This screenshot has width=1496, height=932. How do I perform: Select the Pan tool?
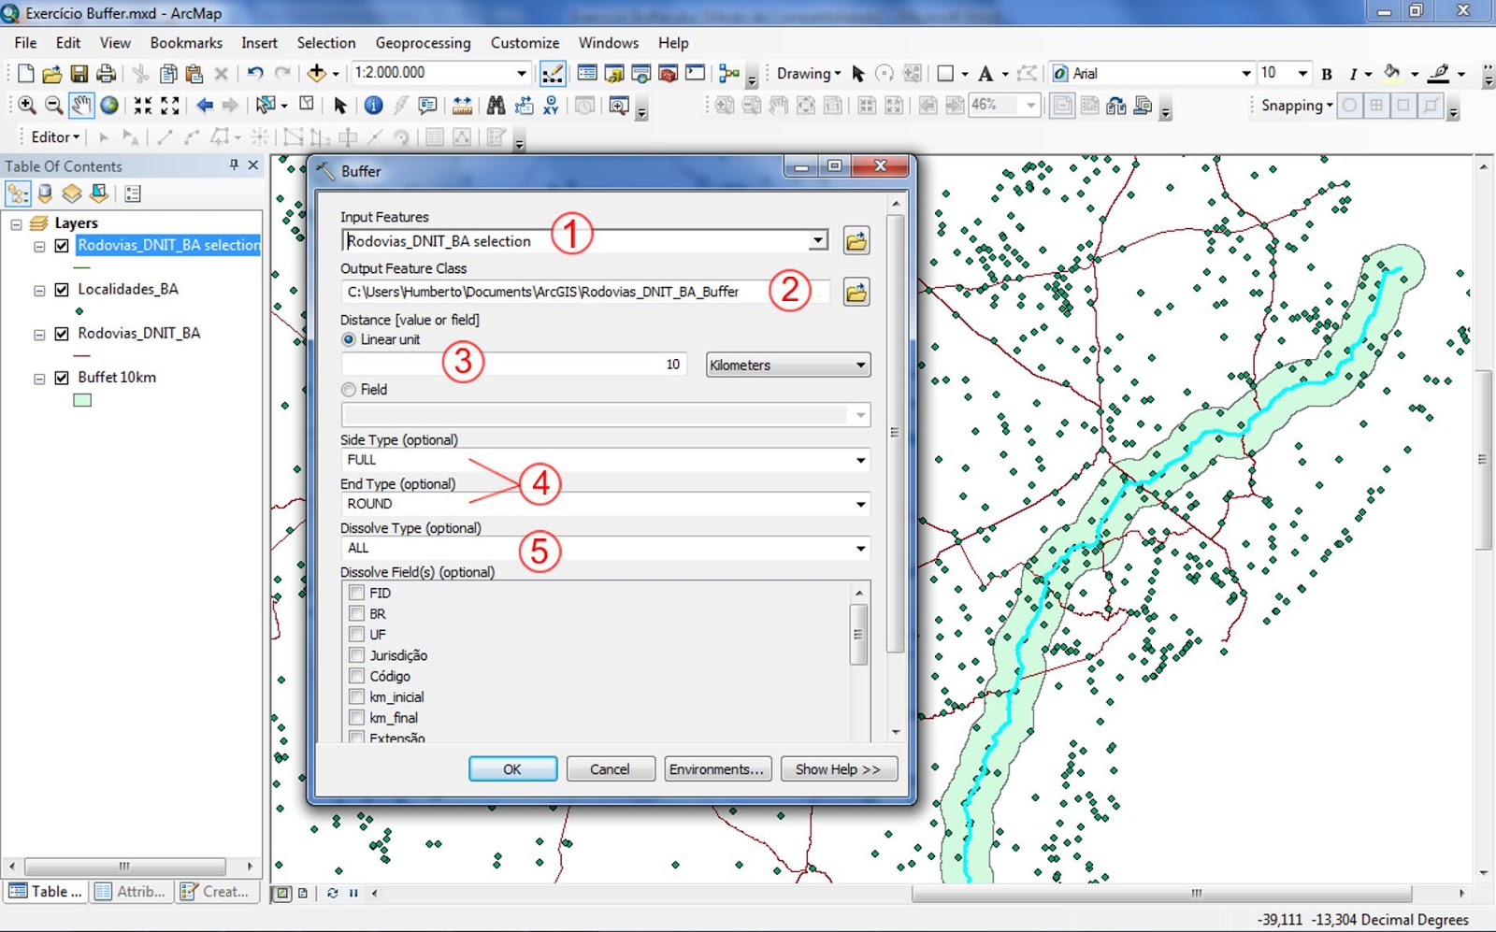tap(81, 105)
